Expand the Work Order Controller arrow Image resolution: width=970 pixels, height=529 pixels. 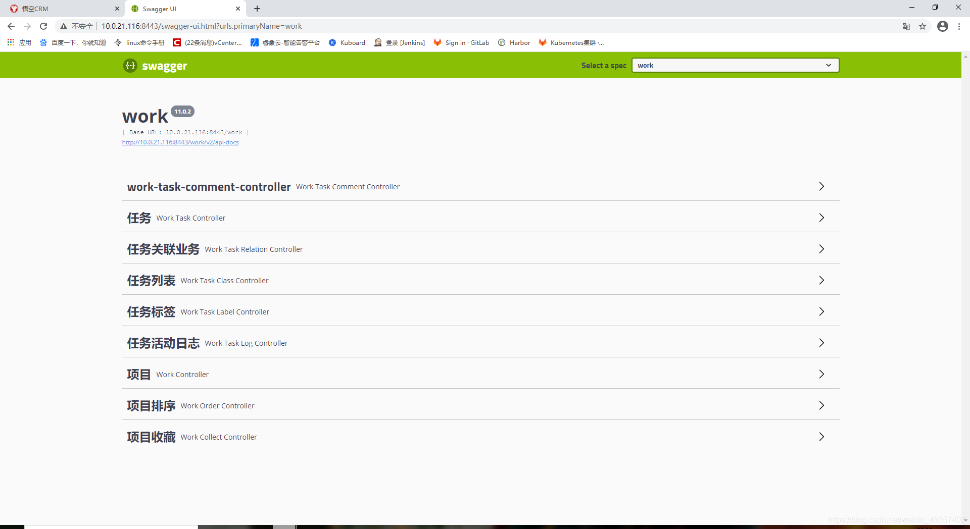point(821,405)
